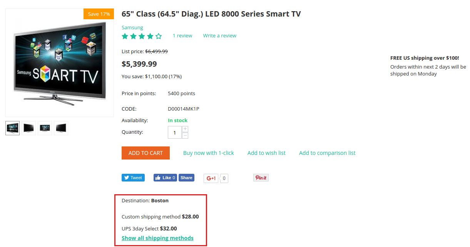470x247 pixels.
Task: Select the third TV thumbnail image
Action: point(45,128)
